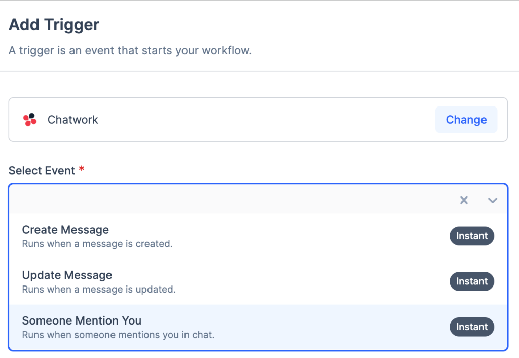The width and height of the screenshot is (519, 358).
Task: Clear the Select Event field with X icon
Action: (x=464, y=200)
